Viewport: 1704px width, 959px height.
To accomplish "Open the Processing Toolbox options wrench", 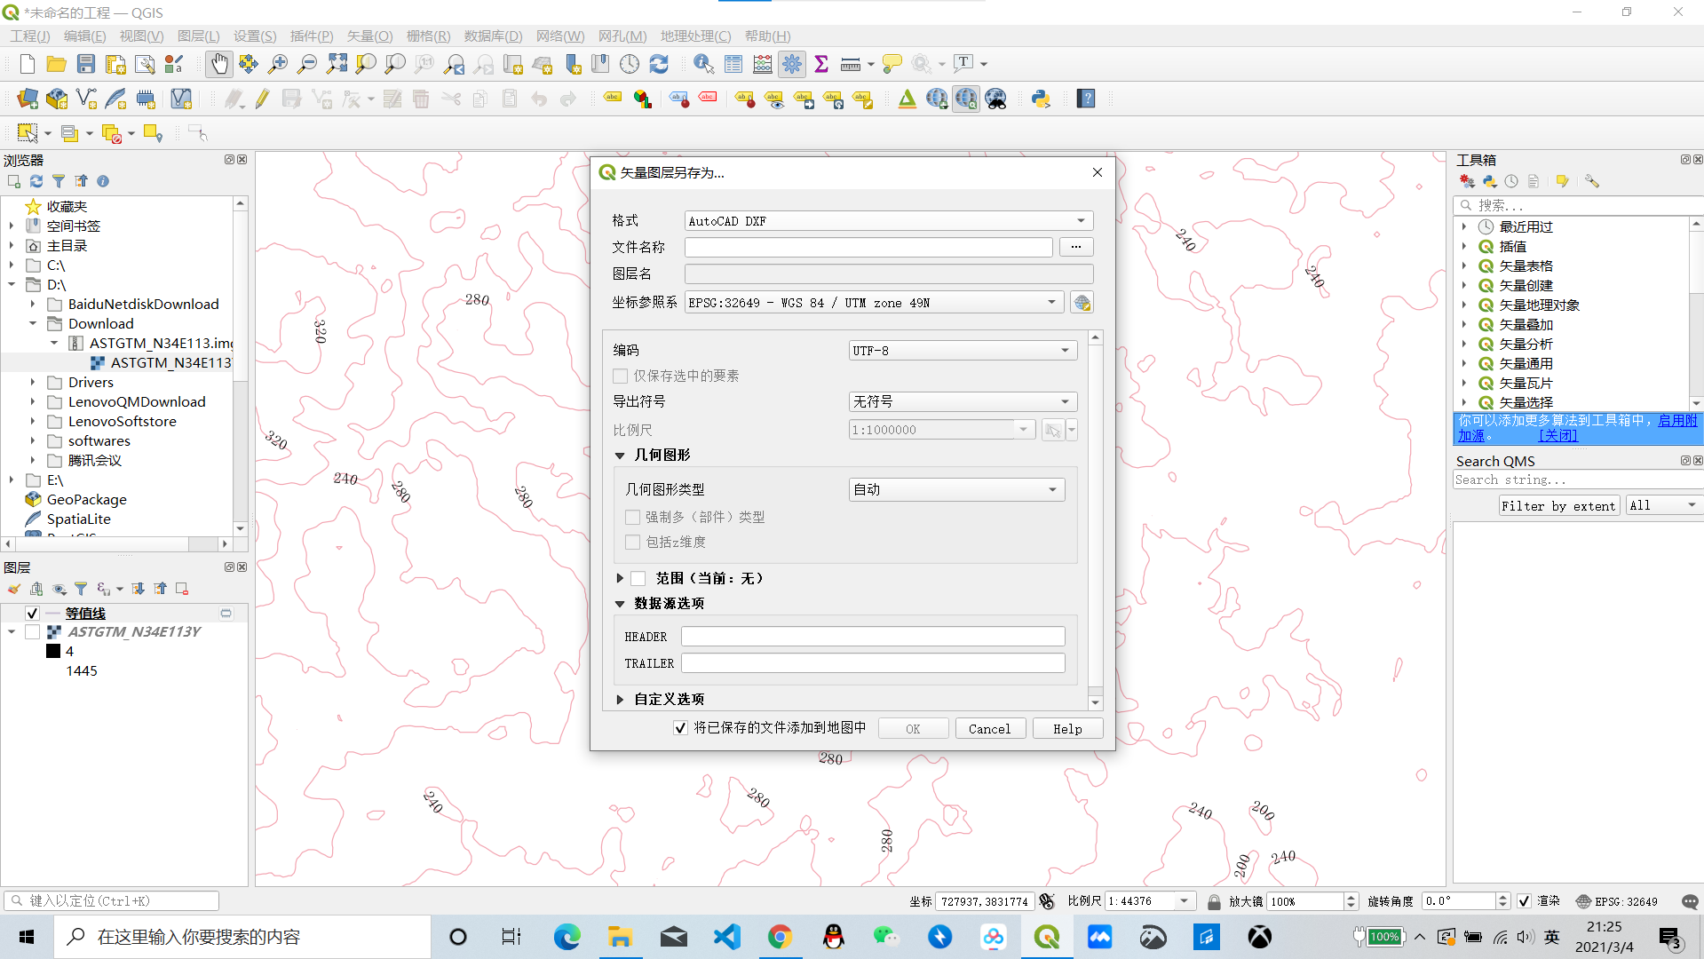I will click(1592, 181).
